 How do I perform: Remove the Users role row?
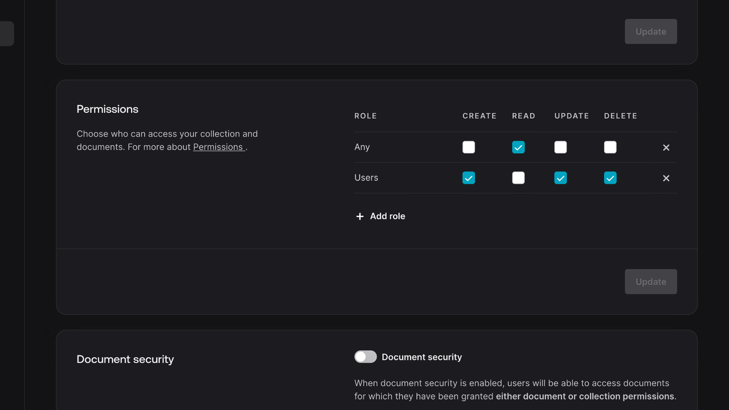[666, 178]
